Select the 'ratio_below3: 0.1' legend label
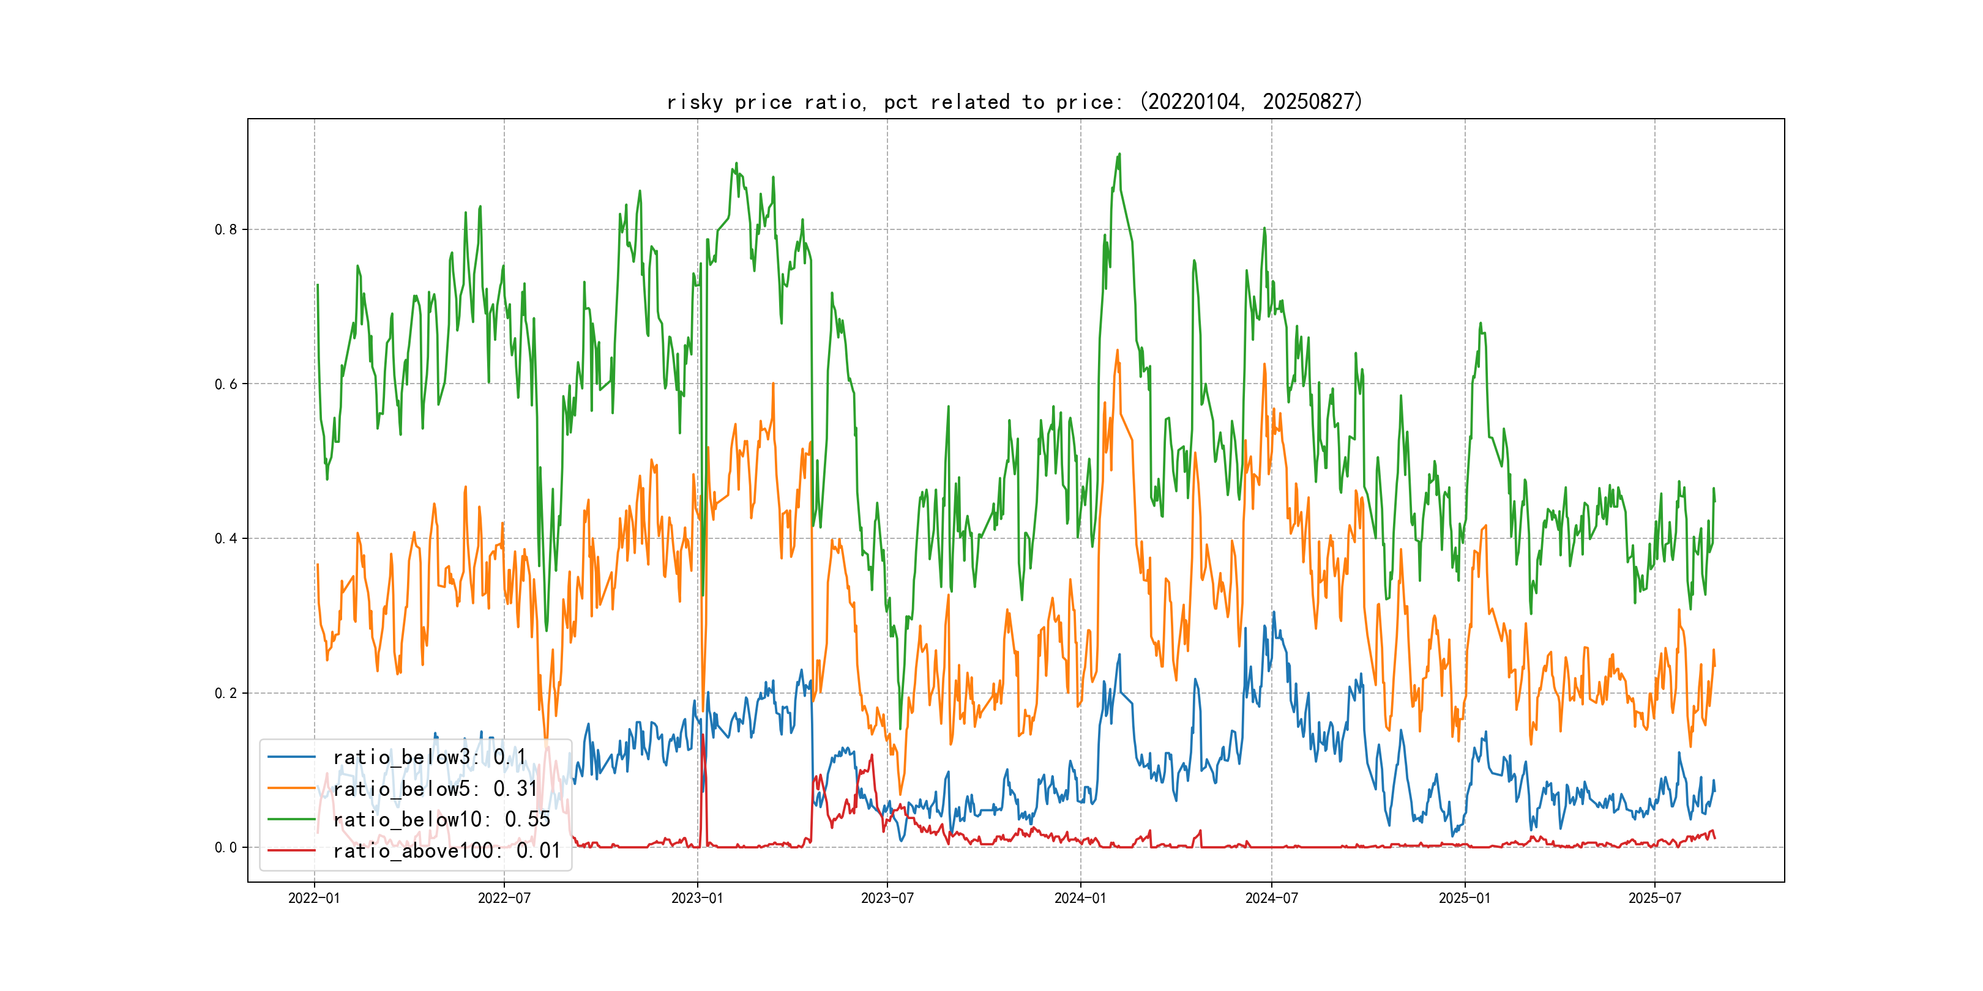 pos(429,757)
